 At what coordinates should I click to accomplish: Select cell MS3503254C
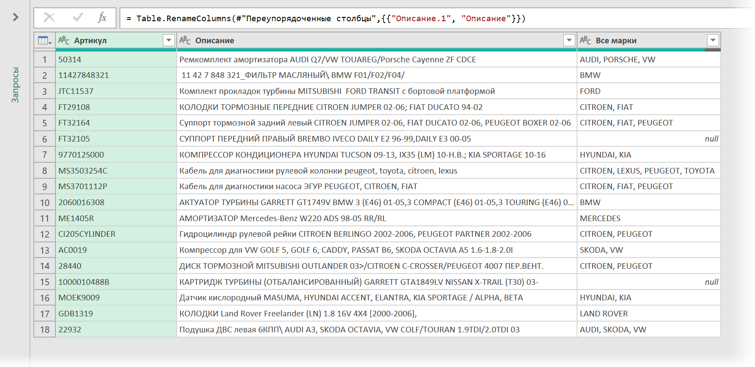[116, 171]
